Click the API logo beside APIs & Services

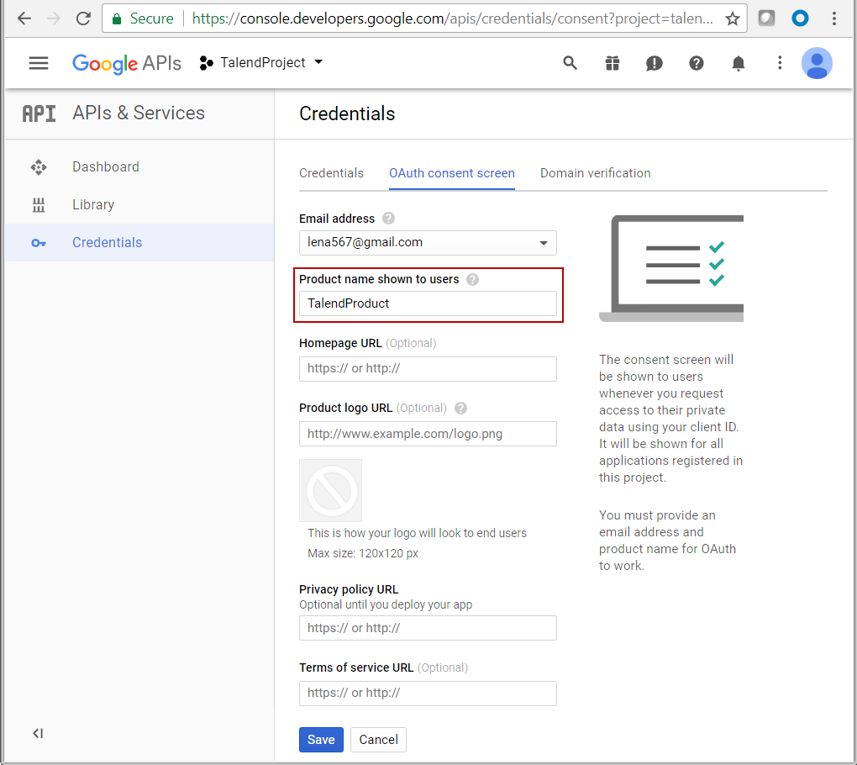[x=39, y=113]
